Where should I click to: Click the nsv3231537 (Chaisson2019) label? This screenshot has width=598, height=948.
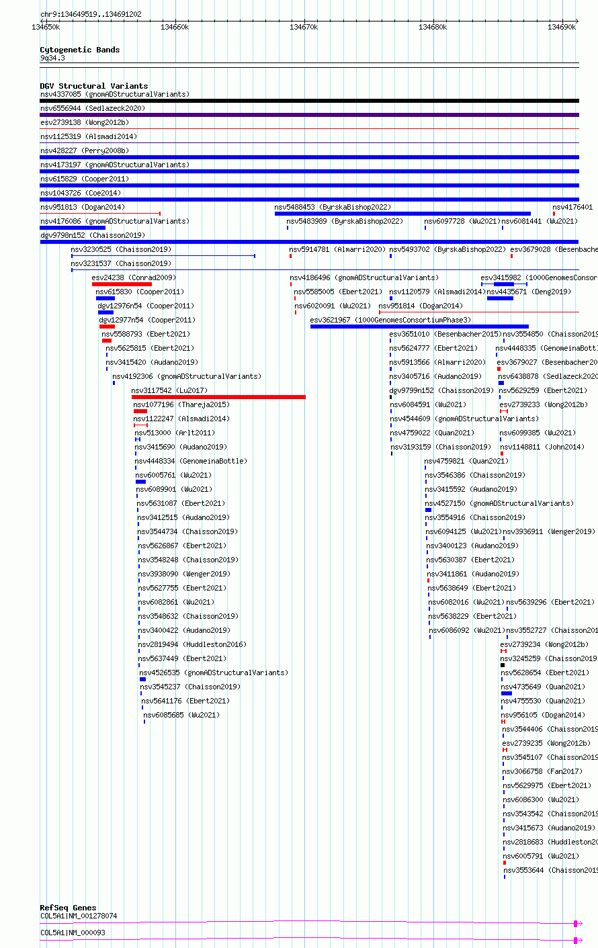pyautogui.click(x=121, y=263)
